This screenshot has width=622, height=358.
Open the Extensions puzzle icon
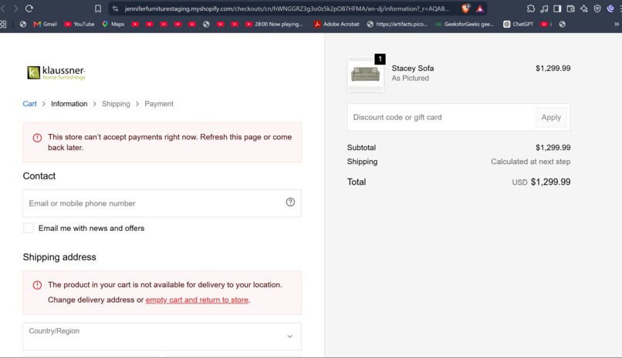pos(531,8)
